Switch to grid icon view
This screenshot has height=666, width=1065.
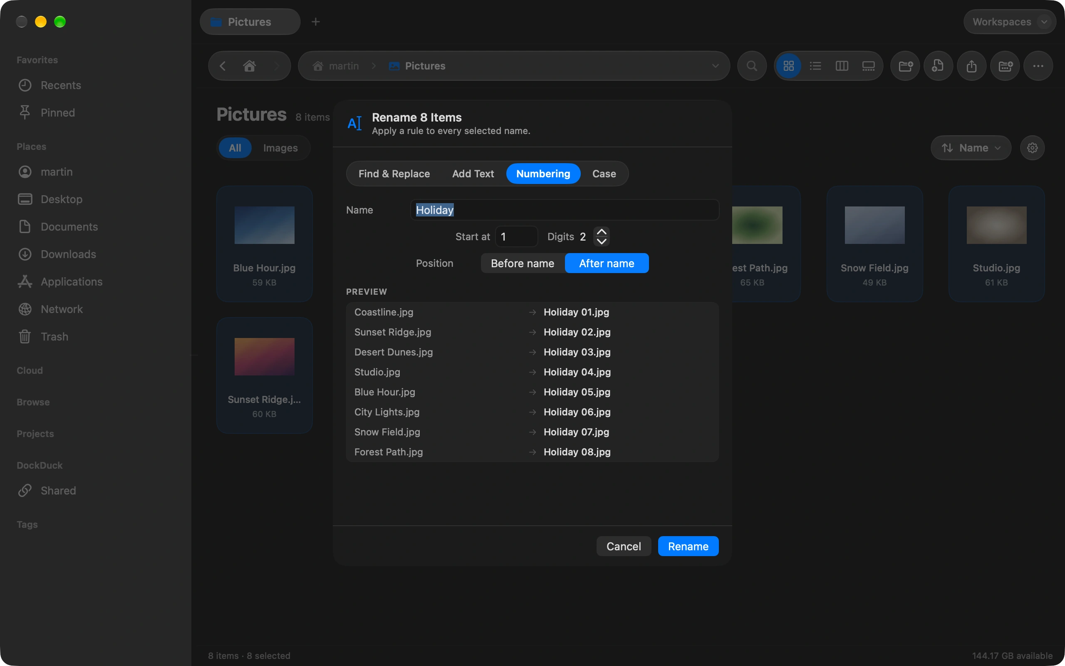789,66
